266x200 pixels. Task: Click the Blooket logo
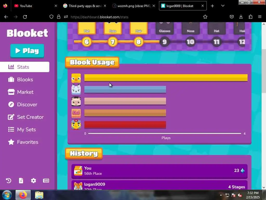coord(27,33)
